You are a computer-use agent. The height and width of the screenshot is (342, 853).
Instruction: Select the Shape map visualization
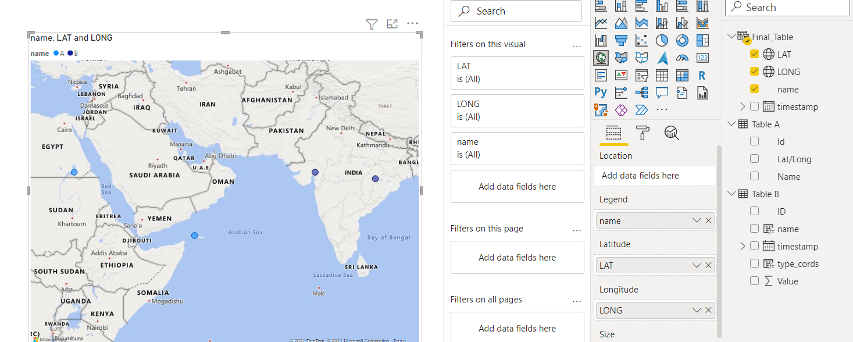click(641, 58)
